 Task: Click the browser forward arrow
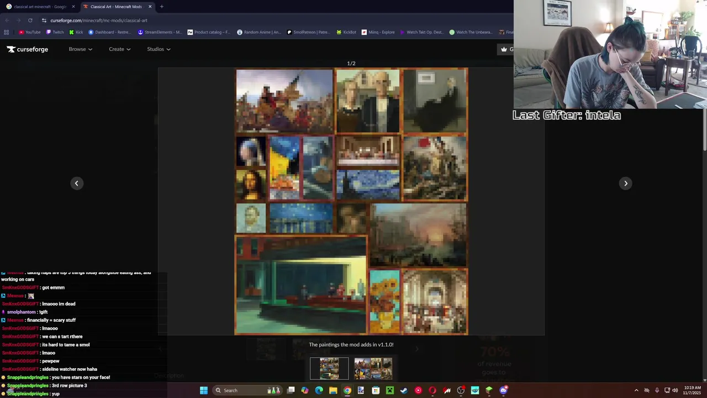coord(18,20)
